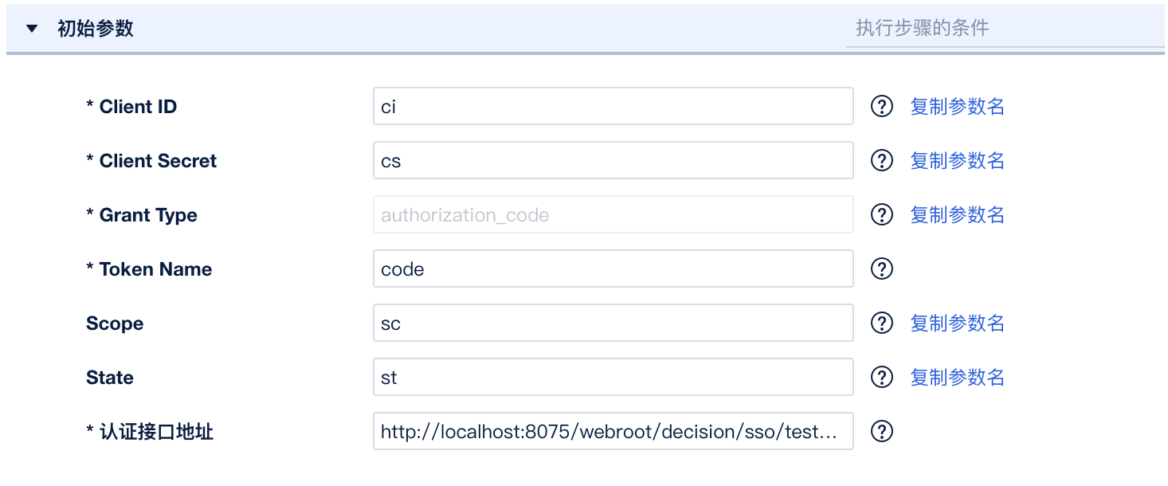This screenshot has width=1168, height=486.
Task: Click help icon for Grant Type
Action: (881, 215)
